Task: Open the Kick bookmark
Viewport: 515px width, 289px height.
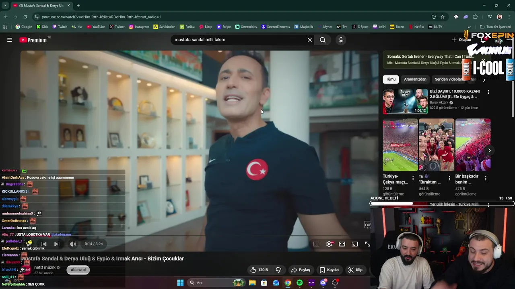Action: (42, 27)
